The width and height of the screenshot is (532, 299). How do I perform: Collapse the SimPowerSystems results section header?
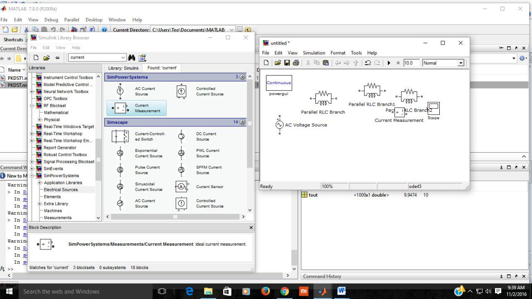pyautogui.click(x=242, y=77)
